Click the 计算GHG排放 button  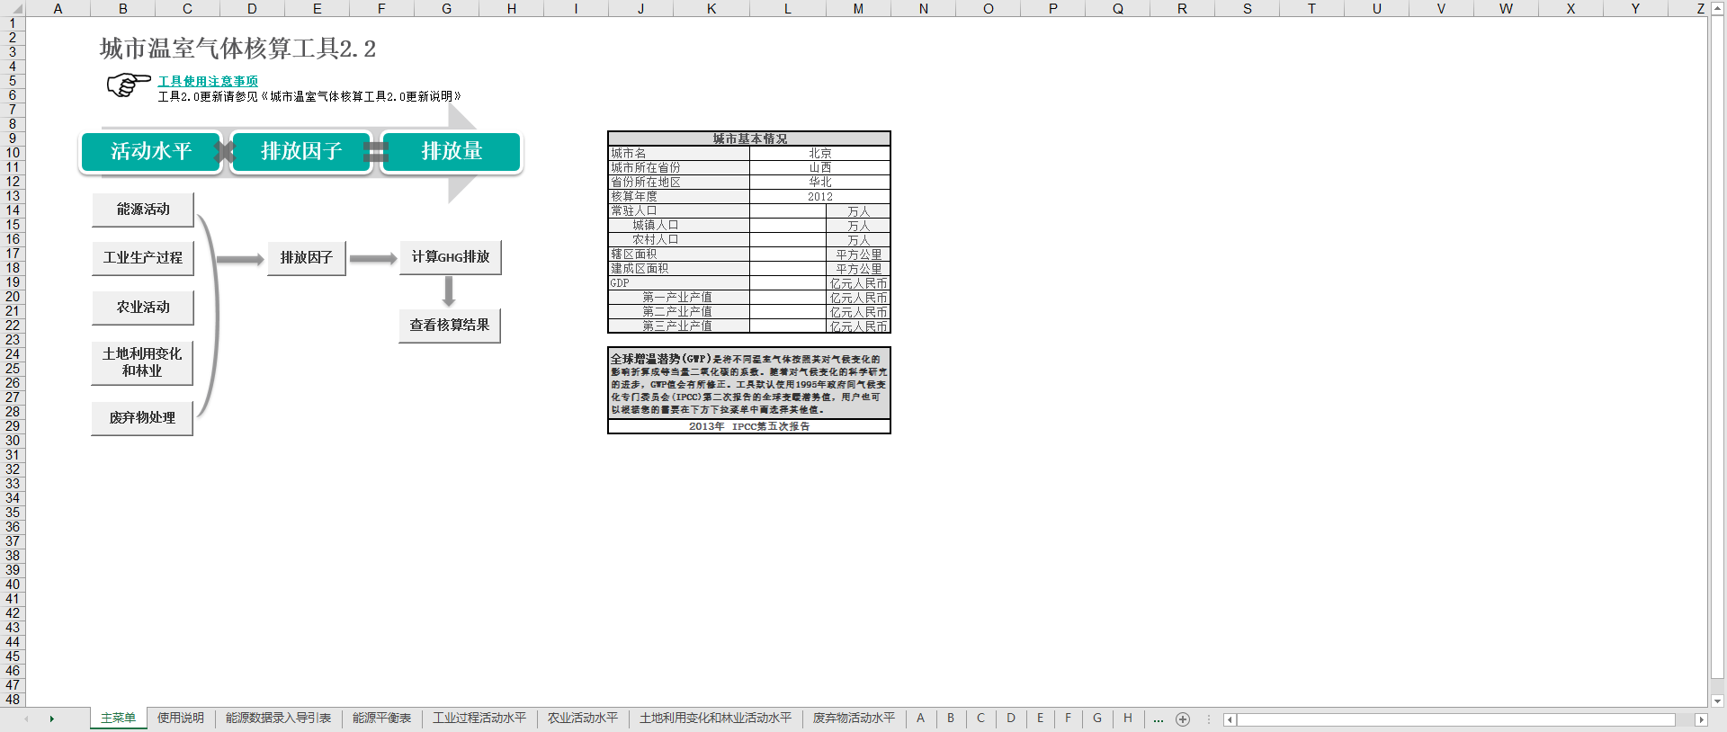click(451, 257)
